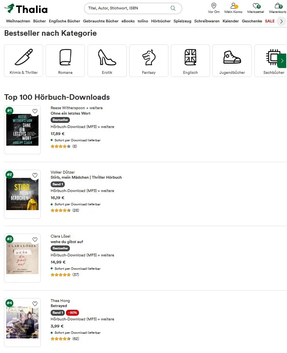The width and height of the screenshot is (287, 353).
Task: Click the search magnifier icon
Action: [x=173, y=8]
